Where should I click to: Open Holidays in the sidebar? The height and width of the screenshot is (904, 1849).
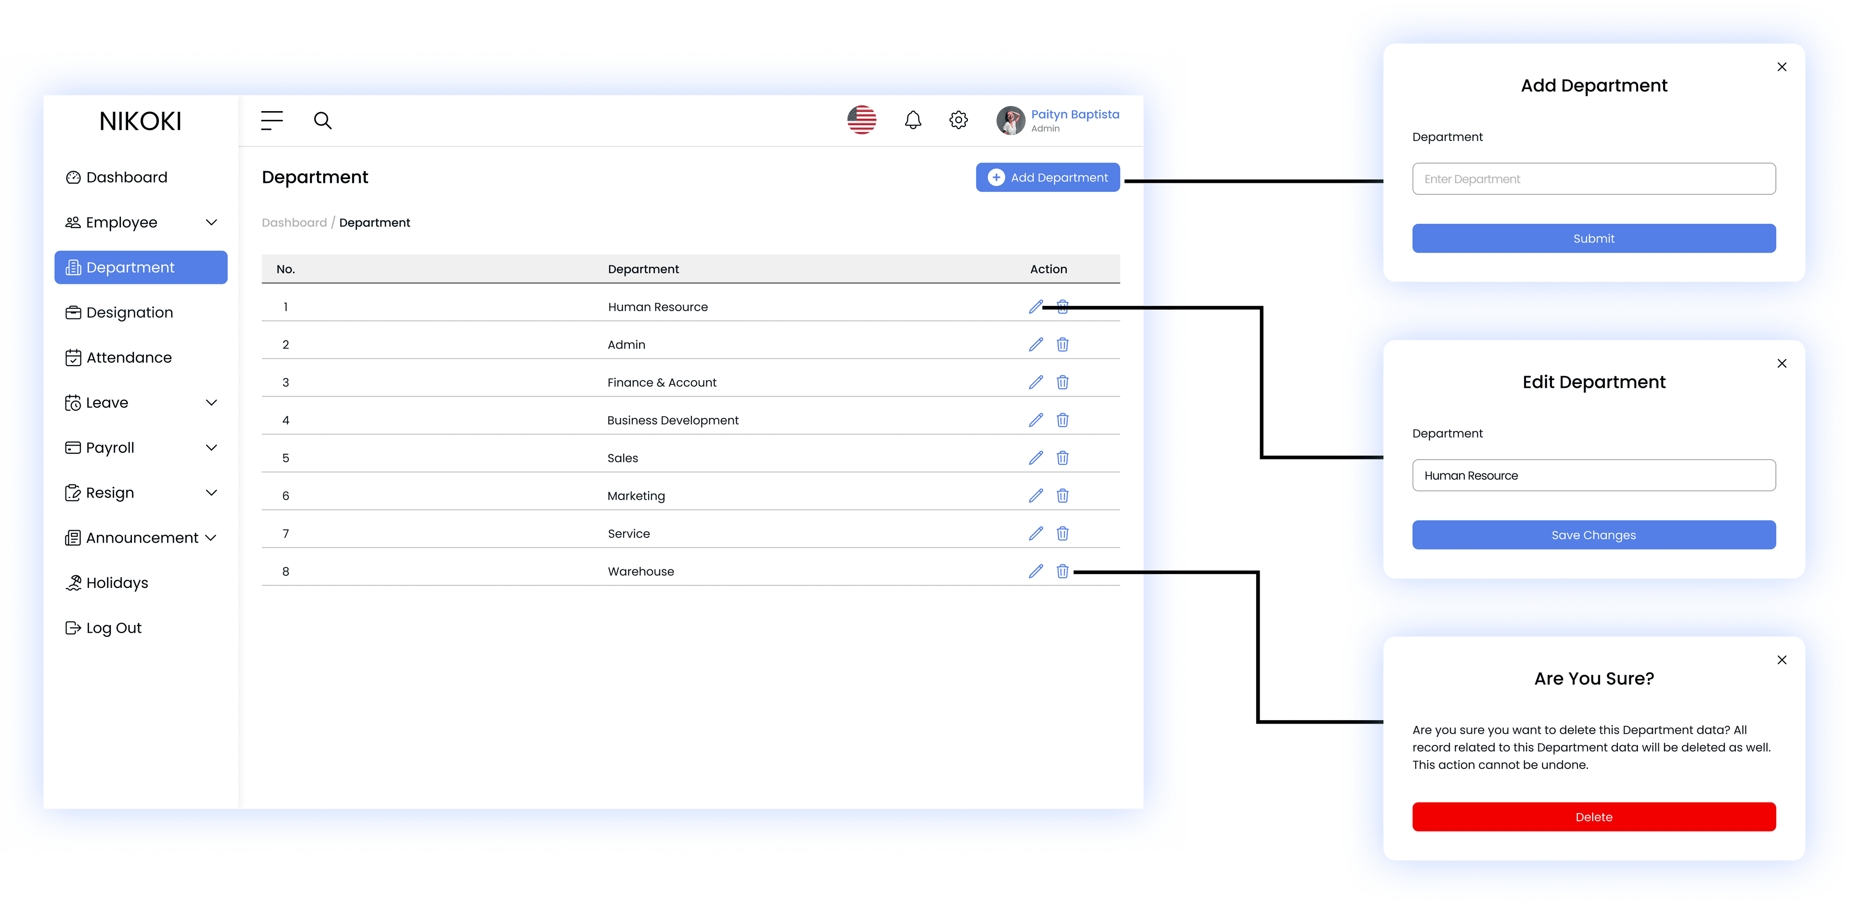[x=107, y=583]
